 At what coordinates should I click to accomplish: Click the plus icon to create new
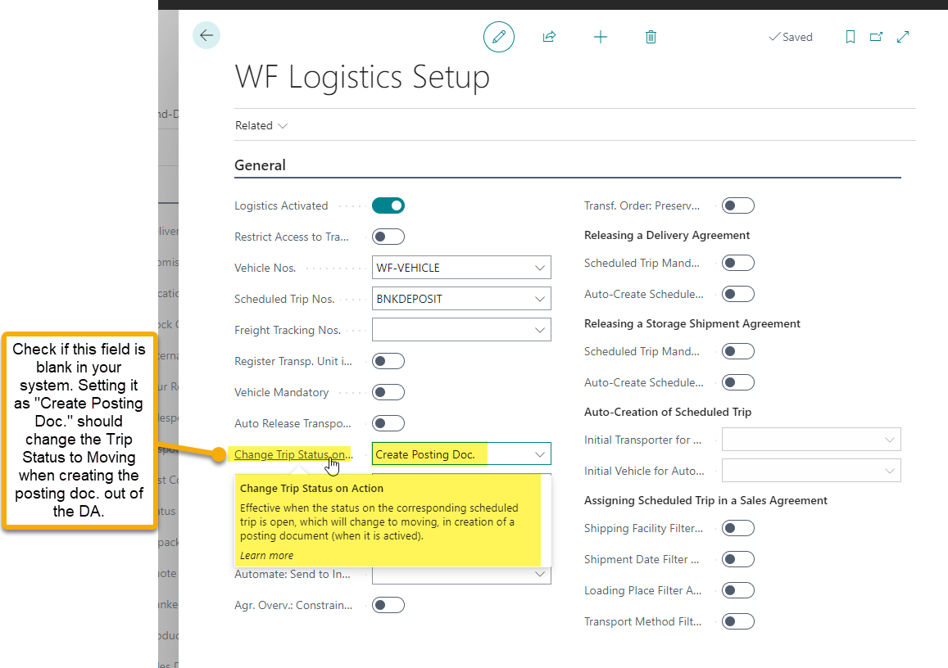601,37
